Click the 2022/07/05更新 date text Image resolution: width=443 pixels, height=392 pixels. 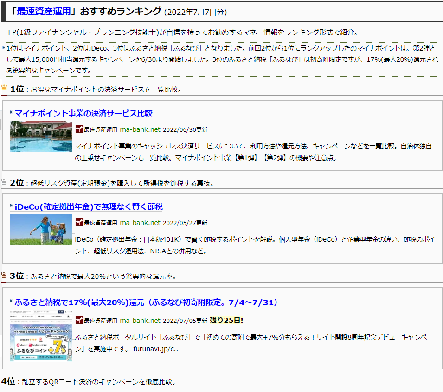[185, 321]
